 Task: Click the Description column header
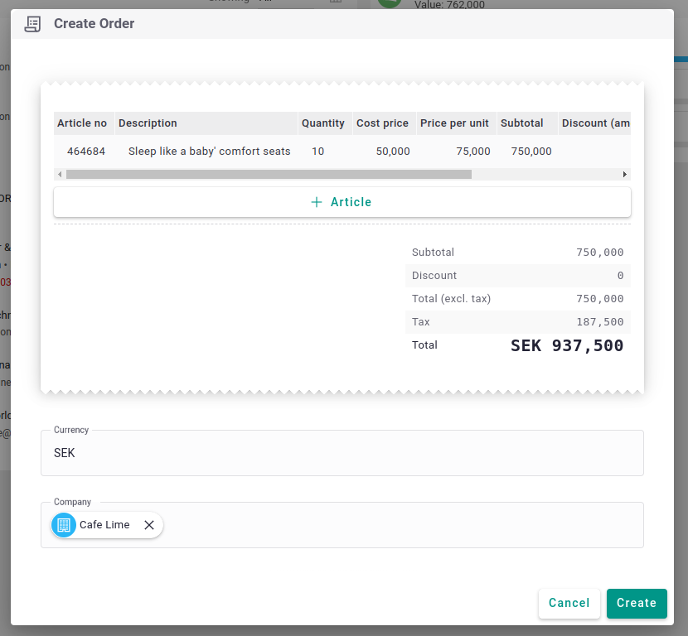tap(148, 123)
